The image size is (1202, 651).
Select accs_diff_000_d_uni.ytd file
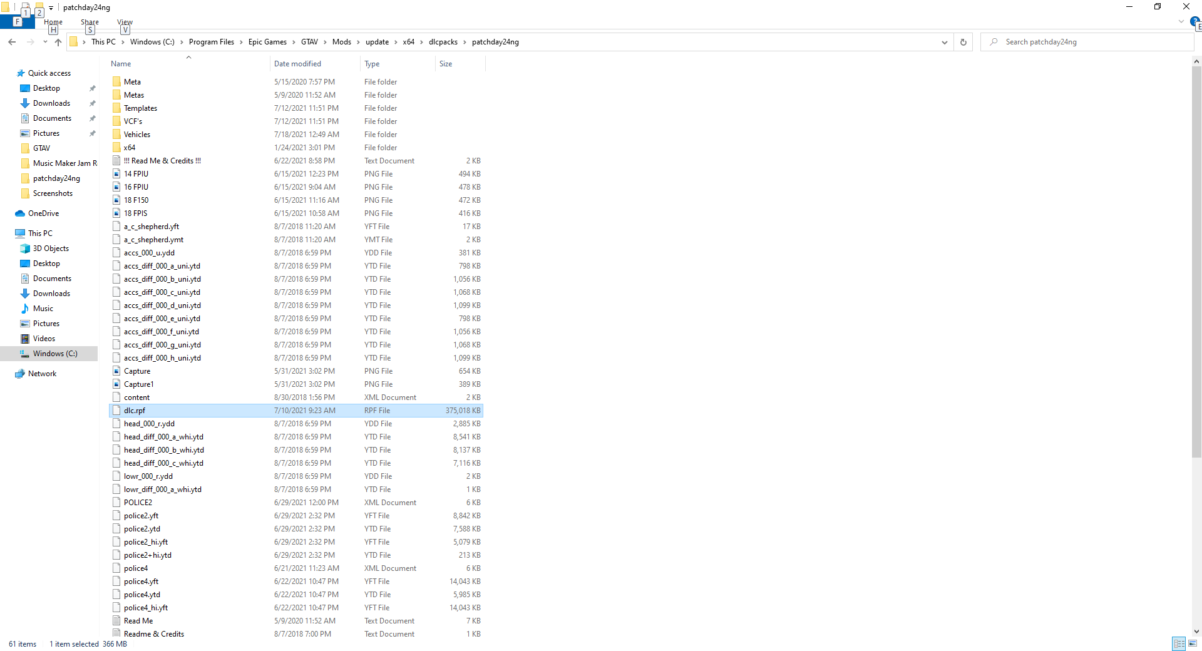click(x=295, y=305)
